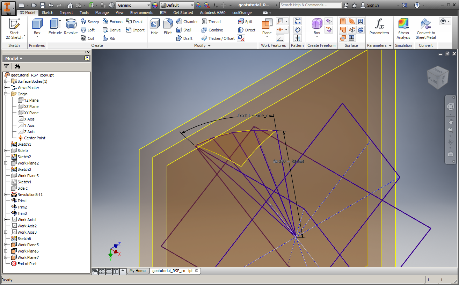Open the Environments ribbon tab
The height and width of the screenshot is (285, 459).
[x=141, y=13]
